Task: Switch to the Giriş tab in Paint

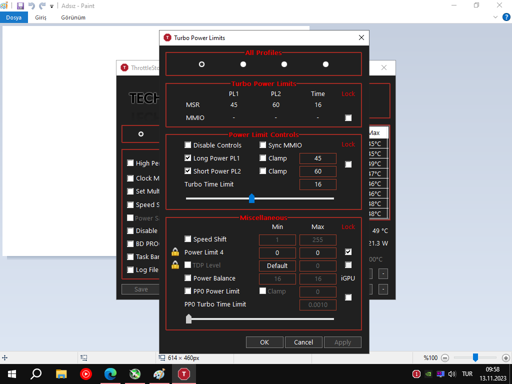Action: (x=41, y=17)
